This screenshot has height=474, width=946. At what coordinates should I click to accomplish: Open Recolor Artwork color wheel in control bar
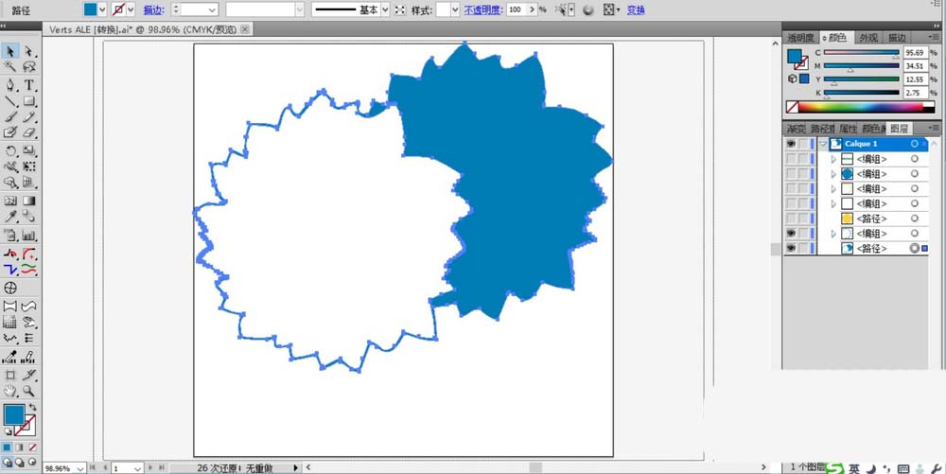588,9
